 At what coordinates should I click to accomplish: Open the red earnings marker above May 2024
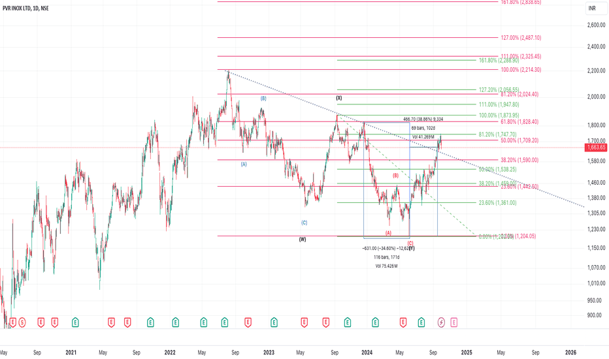tap(403, 322)
